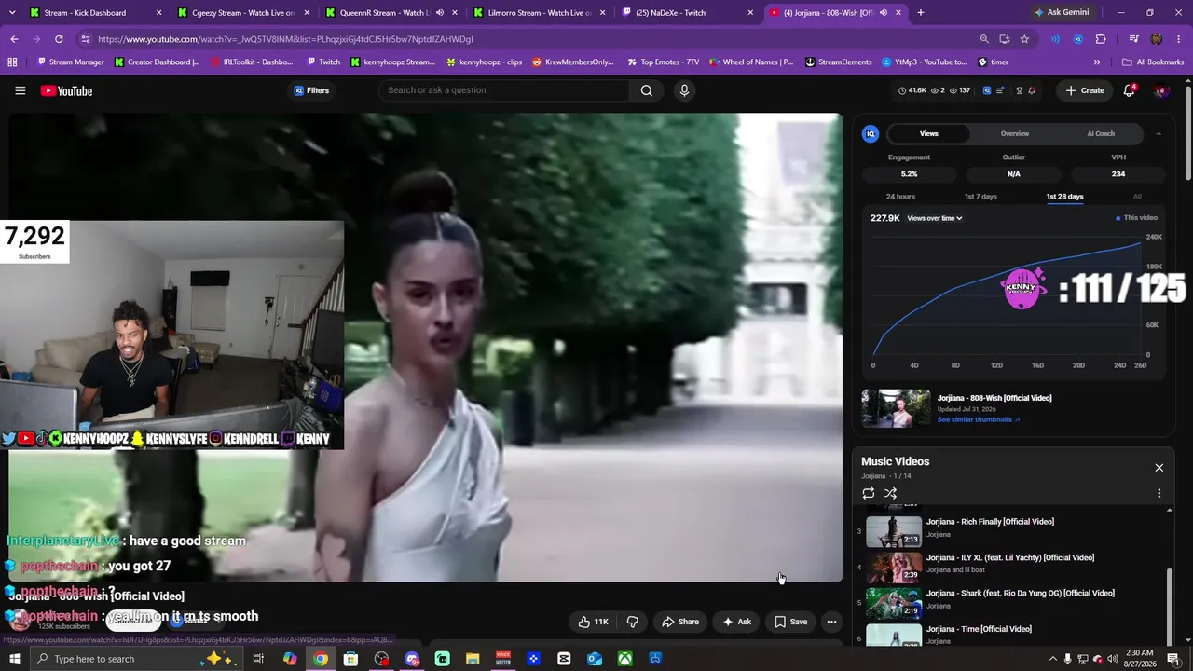Open File Explorer from the taskbar
The image size is (1193, 671).
(x=473, y=659)
